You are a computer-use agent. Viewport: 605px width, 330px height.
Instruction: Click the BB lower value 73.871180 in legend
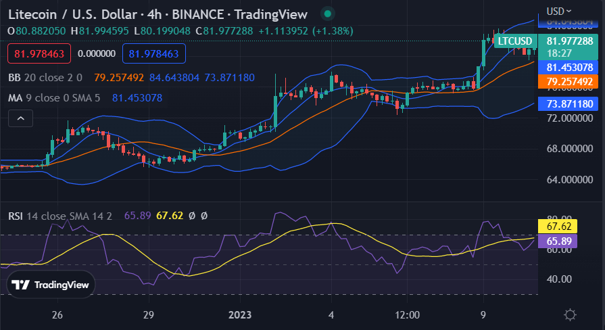pyautogui.click(x=230, y=78)
